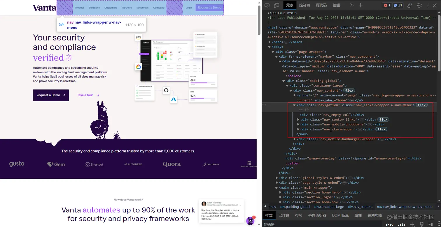This screenshot has width=441, height=227.
Task: Toggle device emulation icon in DevTools
Action: 276,5
